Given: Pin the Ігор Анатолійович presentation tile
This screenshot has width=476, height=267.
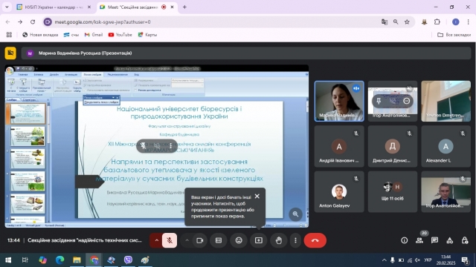Looking at the screenshot, I should (379, 101).
